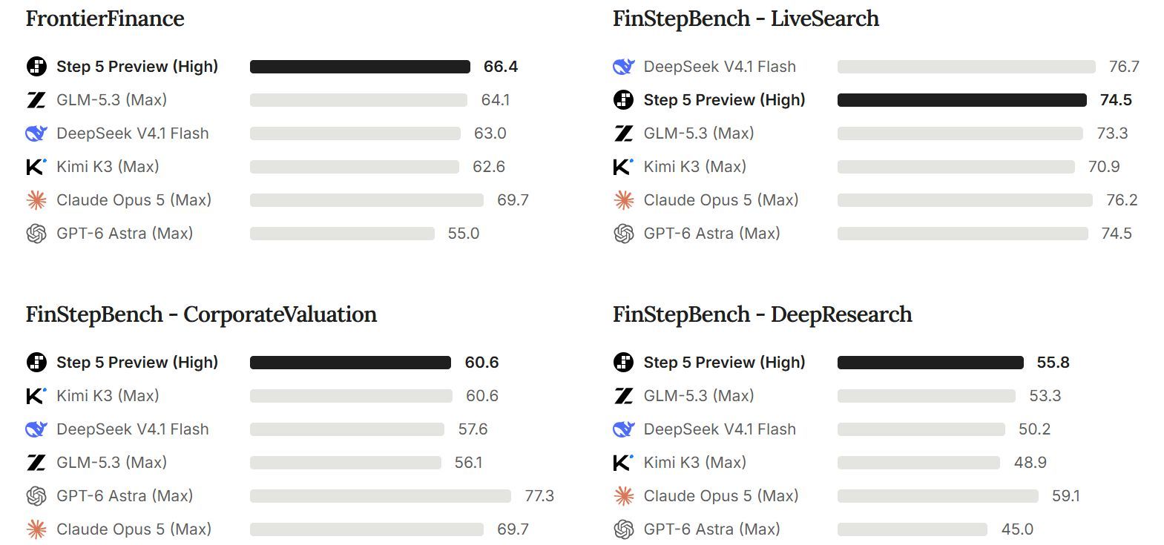The width and height of the screenshot is (1164, 545).
Task: Click the DeepSeek whale icon in FrontierFinance
Action: pos(36,133)
